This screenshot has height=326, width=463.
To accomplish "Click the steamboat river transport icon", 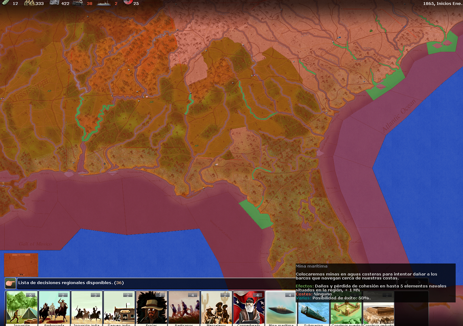I will (x=104, y=3).
